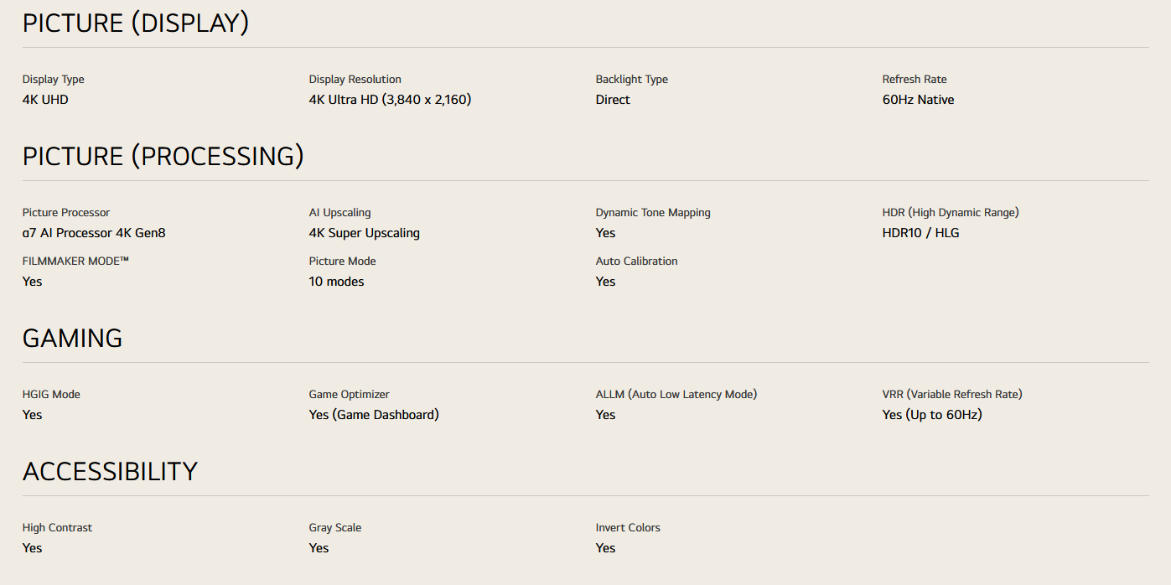The image size is (1171, 585).
Task: Click the ALLM (Auto Low Latency Mode) label
Action: click(x=676, y=395)
